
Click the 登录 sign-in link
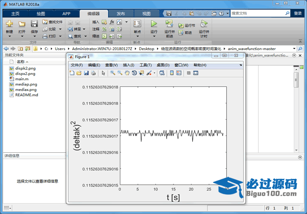point(298,13)
